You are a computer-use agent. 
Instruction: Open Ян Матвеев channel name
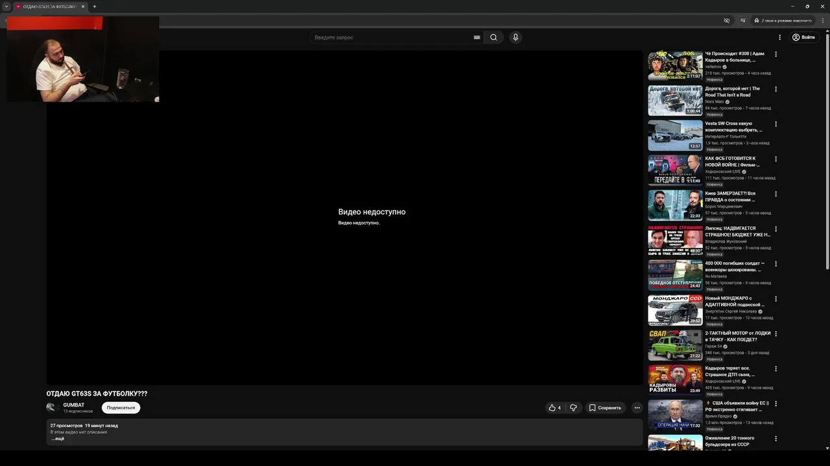pos(716,276)
